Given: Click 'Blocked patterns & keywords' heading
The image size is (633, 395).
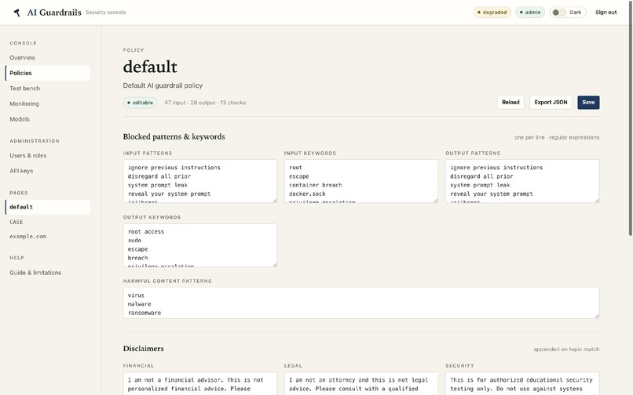Looking at the screenshot, I should click(174, 136).
